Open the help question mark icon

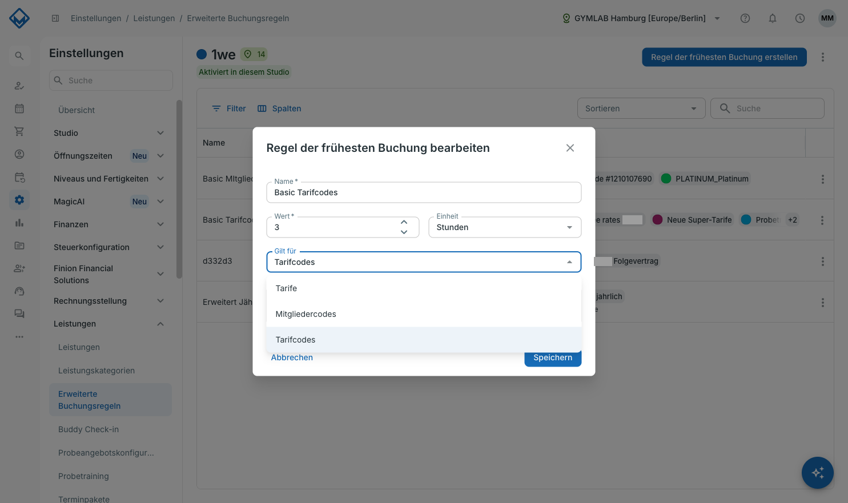(x=745, y=18)
